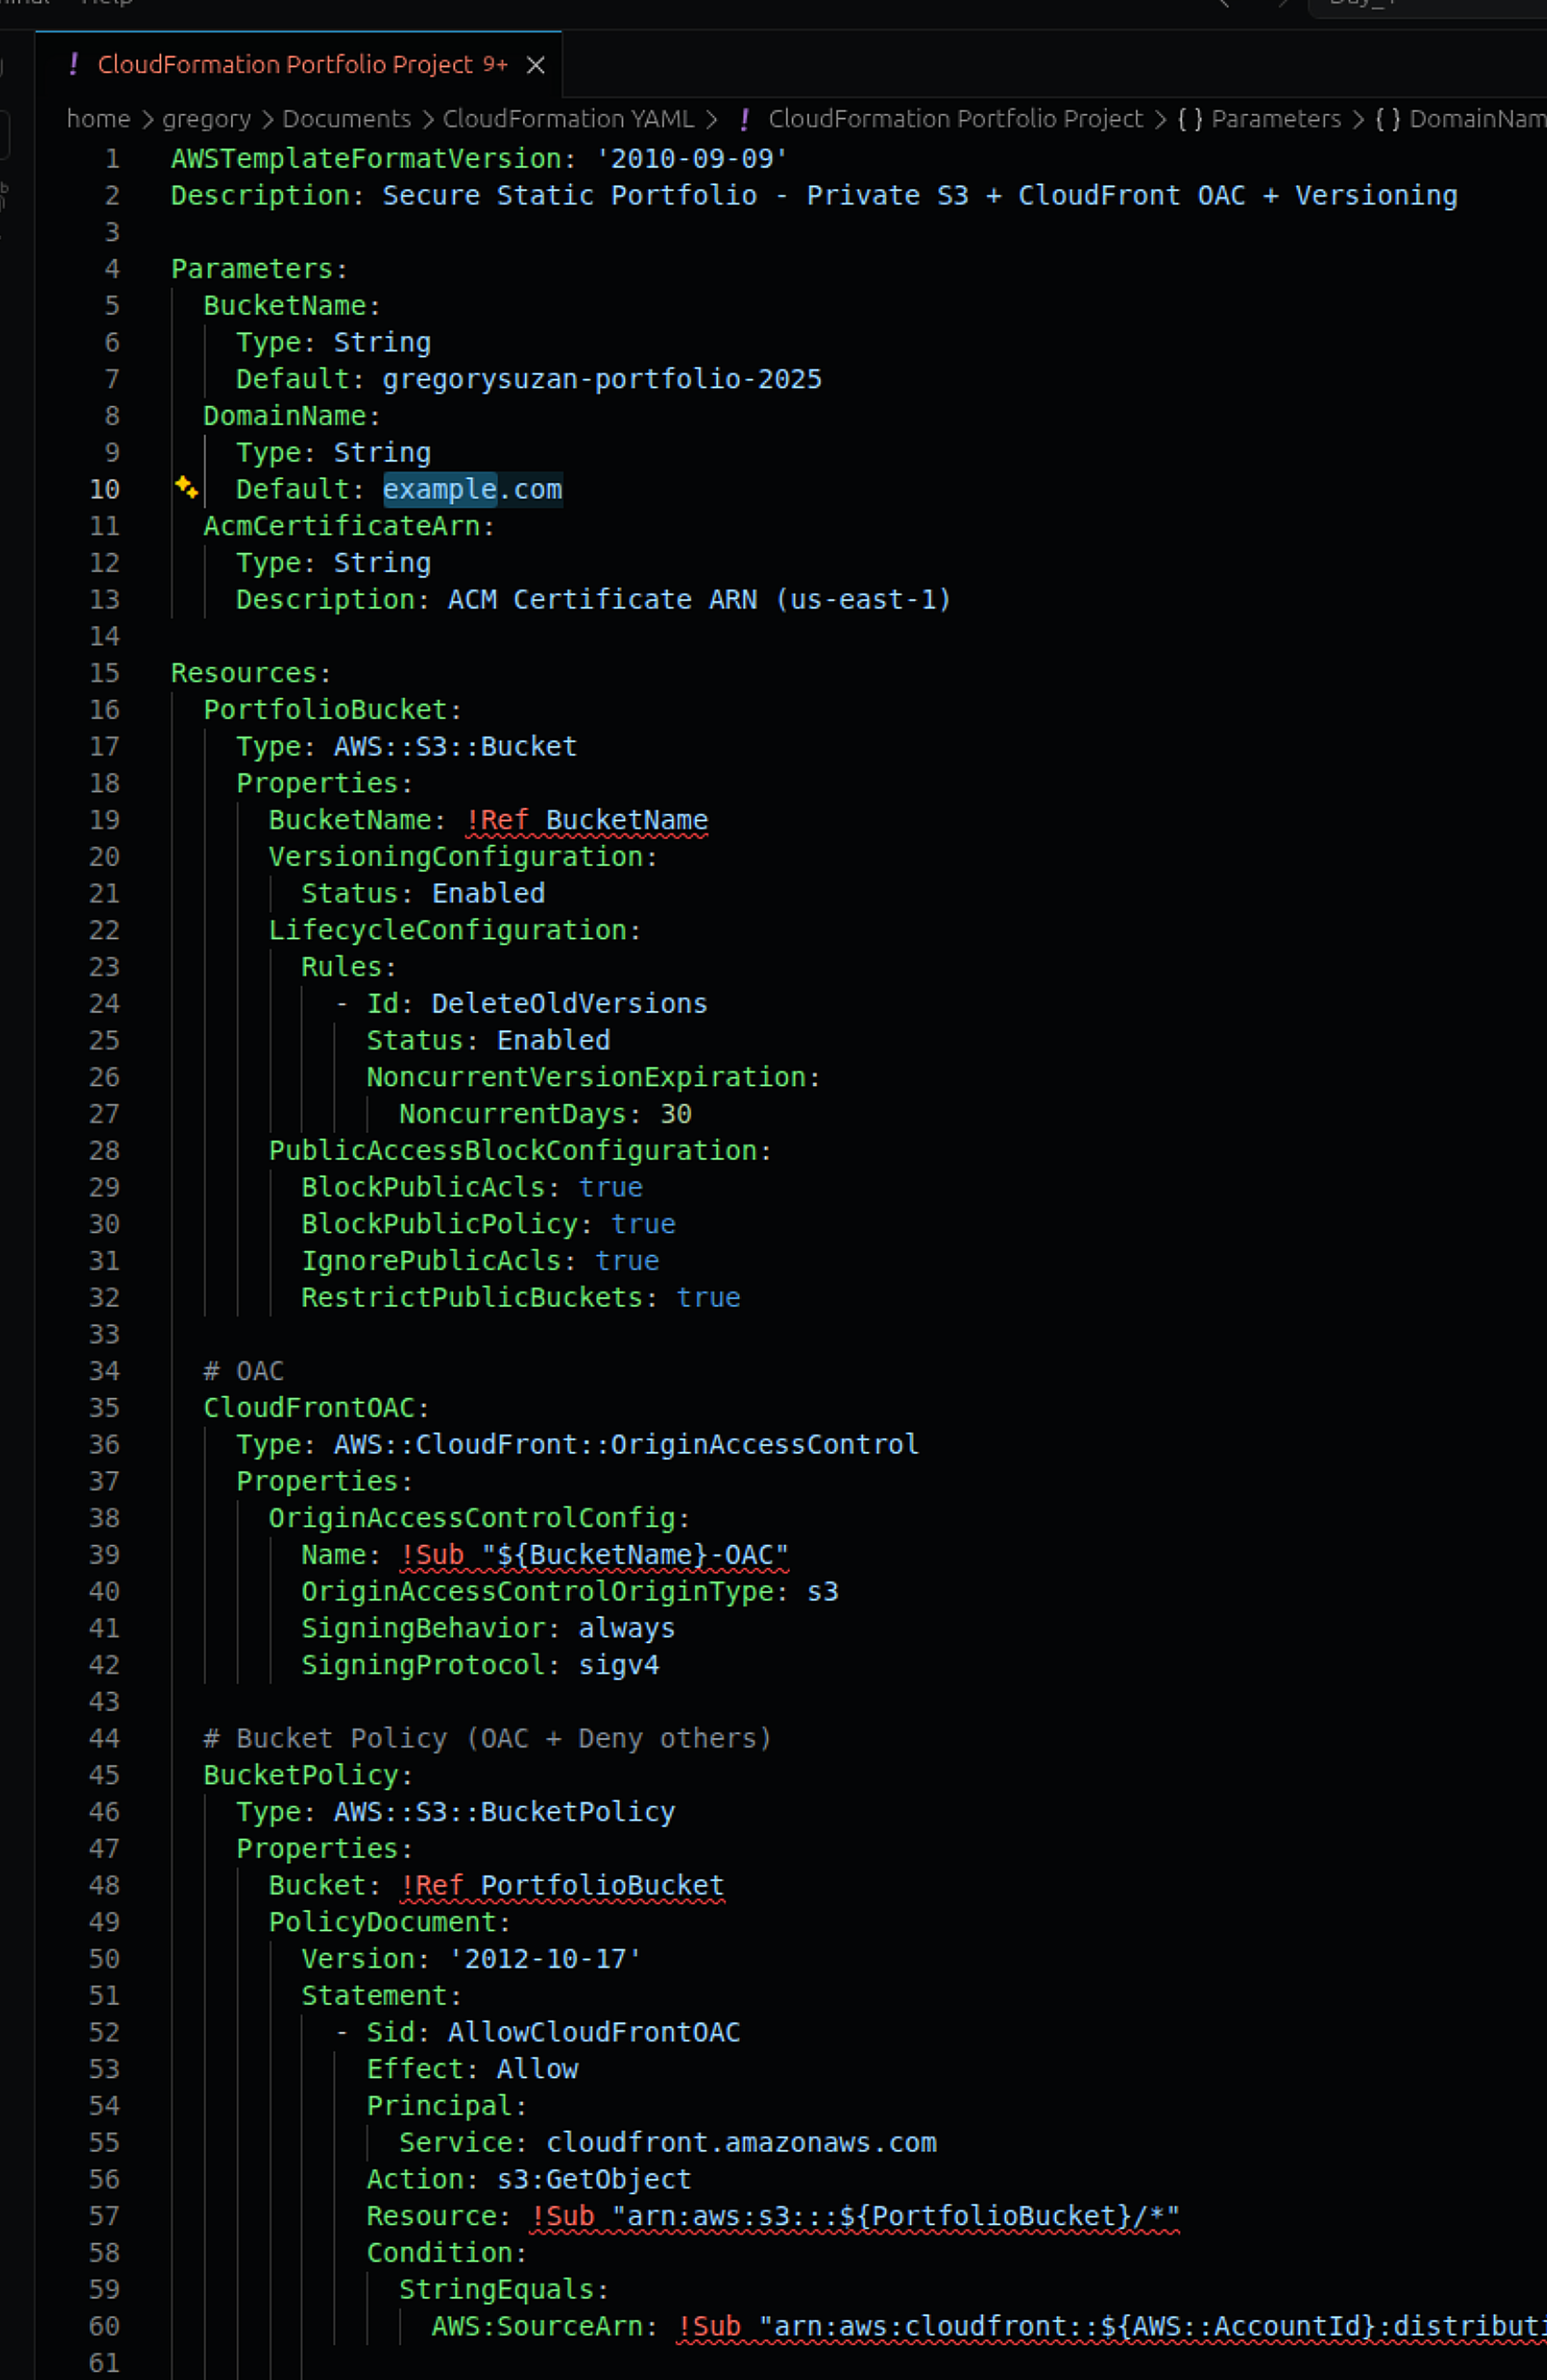Click '# Bucket Policy (OAC + Deny others)' comment
1547x2380 pixels.
click(x=488, y=1739)
